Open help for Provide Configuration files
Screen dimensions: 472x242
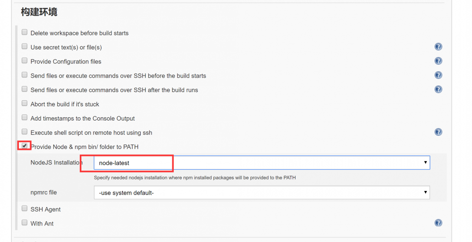click(438, 61)
